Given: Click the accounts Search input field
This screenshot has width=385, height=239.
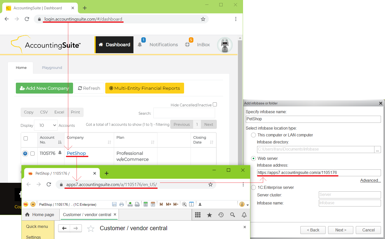Looking at the screenshot, I should tap(184, 113).
